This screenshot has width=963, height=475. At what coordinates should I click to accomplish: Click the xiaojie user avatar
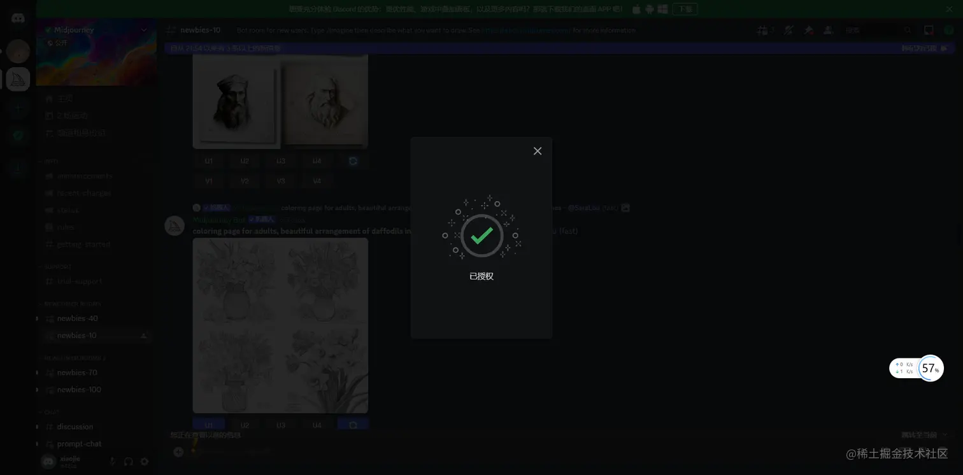coord(48,462)
